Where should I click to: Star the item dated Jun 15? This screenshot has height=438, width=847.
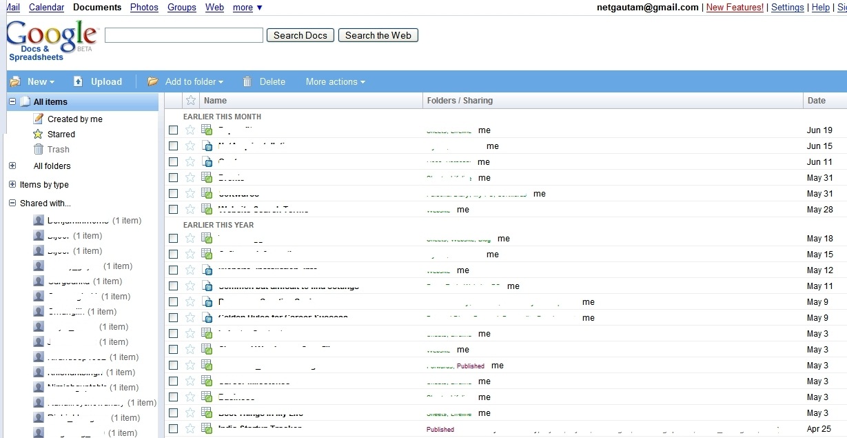coord(190,146)
